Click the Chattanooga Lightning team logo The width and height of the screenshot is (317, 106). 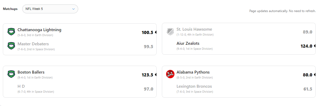[x=11, y=32]
